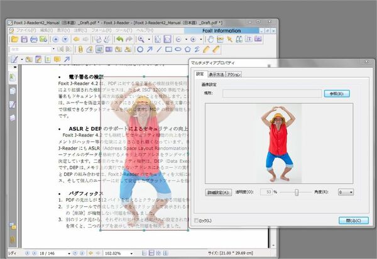377x259 pixels.
Task: Click the search text field in toolbar
Action: pyautogui.click(x=30, y=49)
